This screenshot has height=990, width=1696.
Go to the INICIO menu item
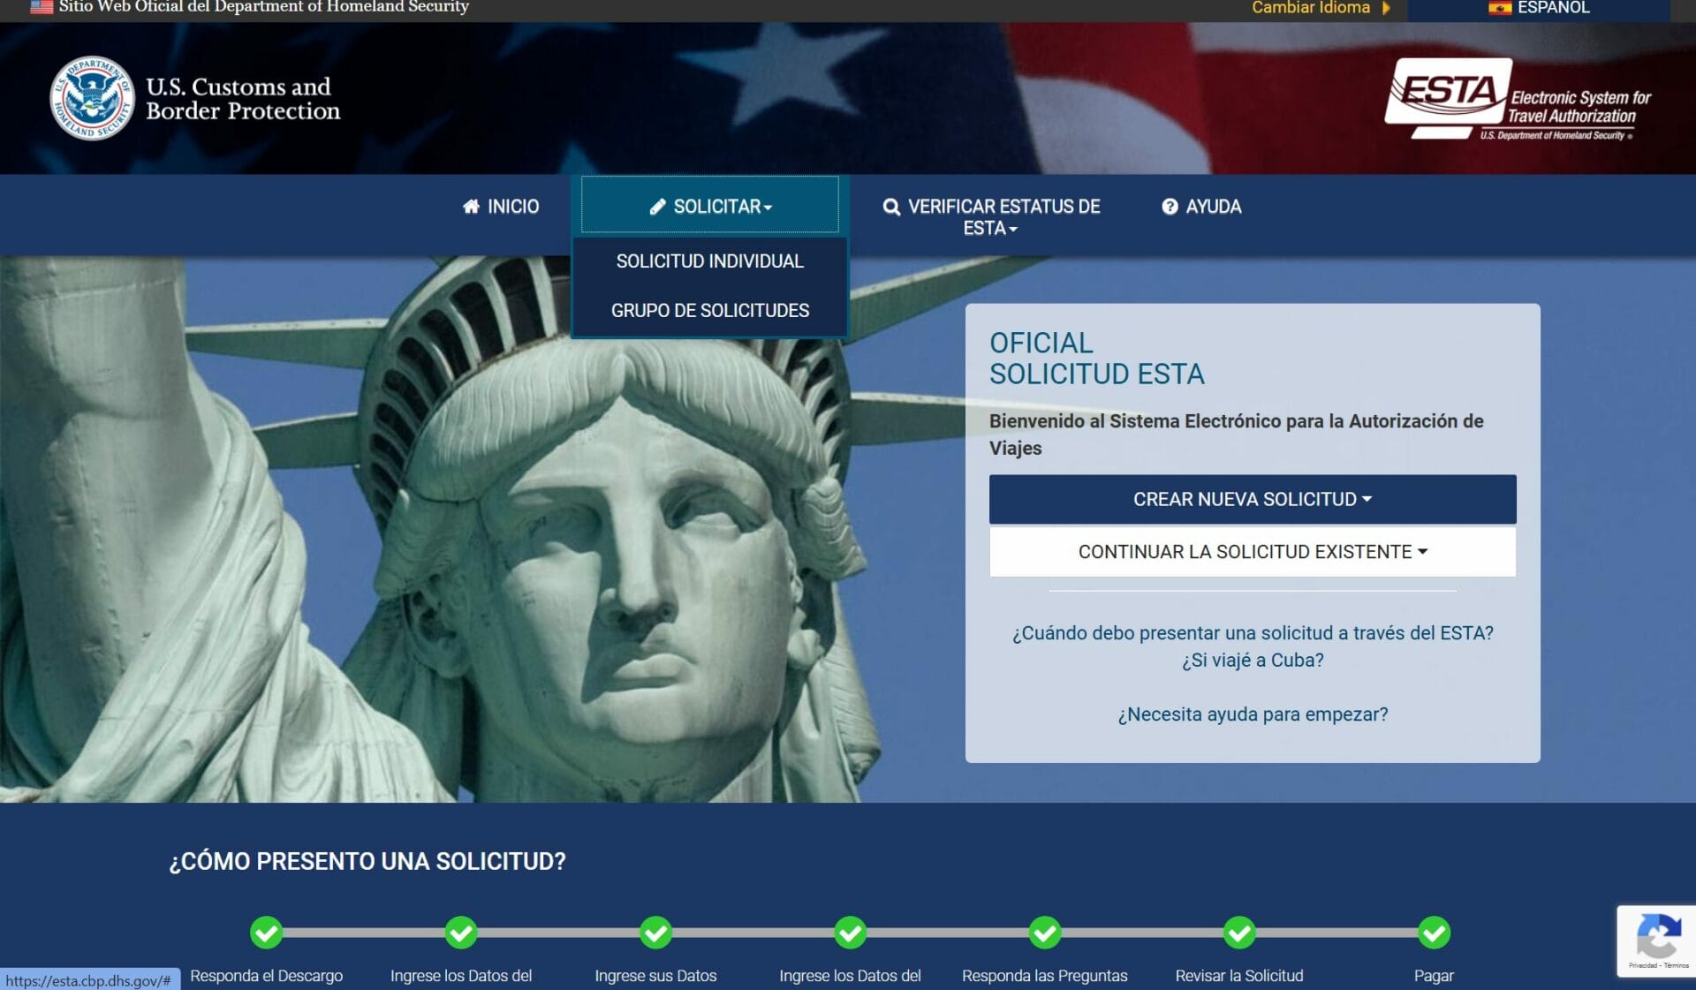click(501, 207)
